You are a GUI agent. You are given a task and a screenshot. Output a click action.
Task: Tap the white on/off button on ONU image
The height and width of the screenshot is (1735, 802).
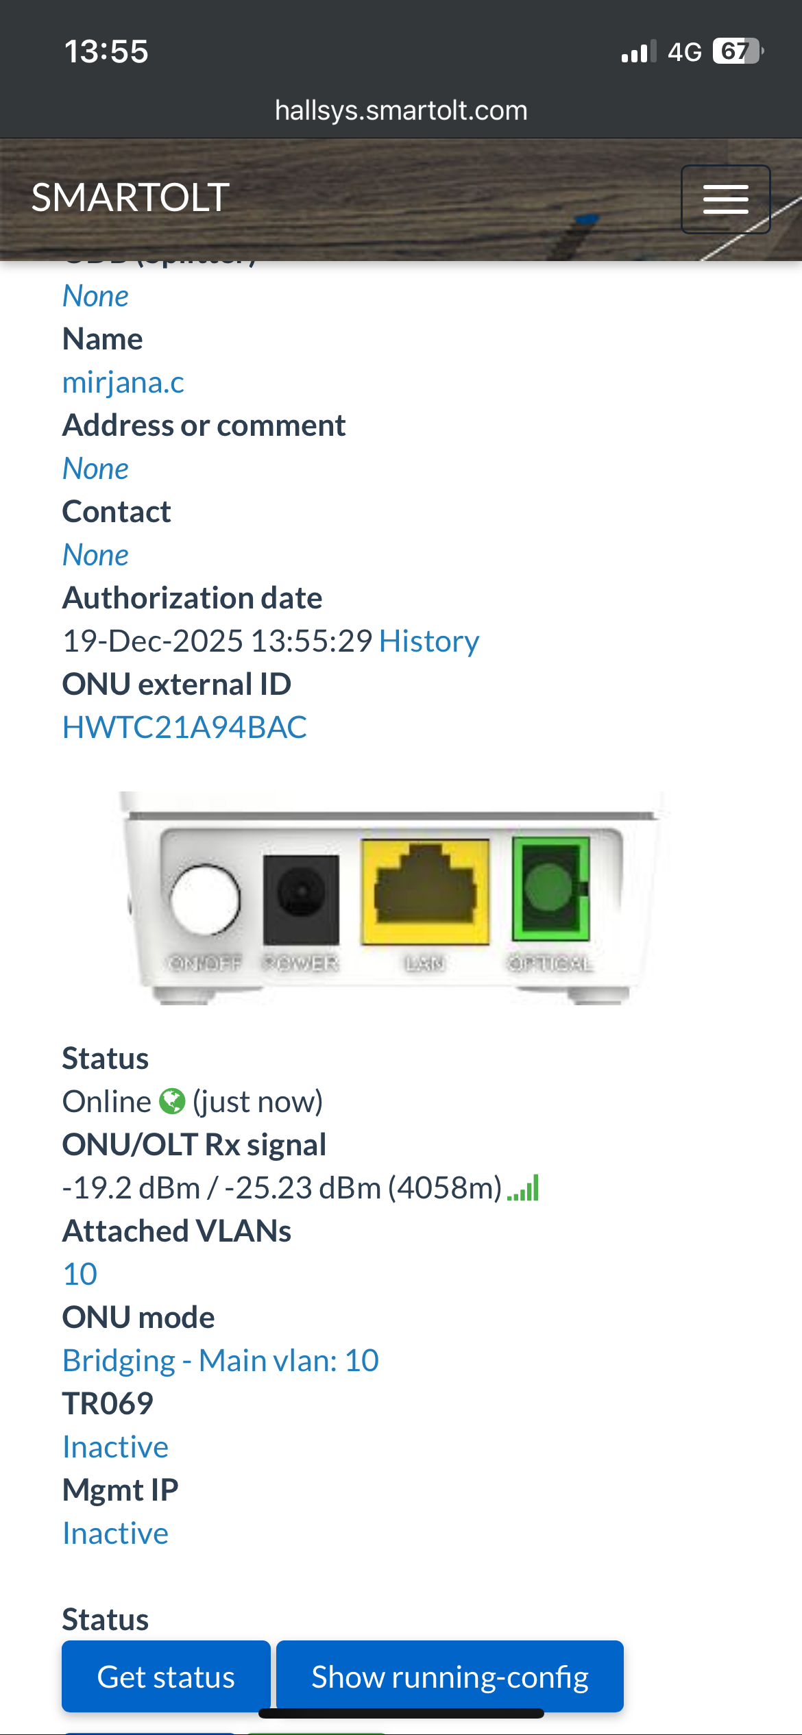(205, 899)
